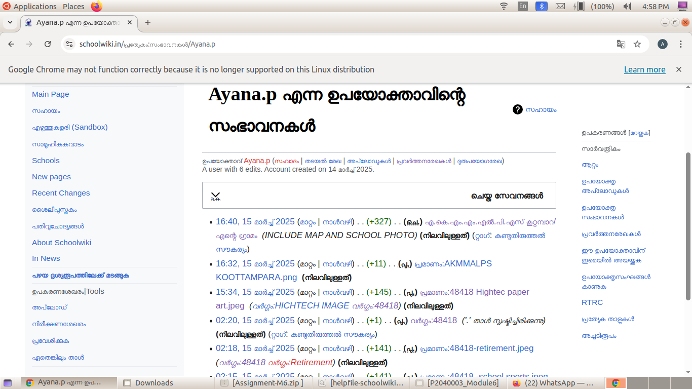The width and height of the screenshot is (692, 389).
Task: Open the Chrome profile avatar icon
Action: 662,44
